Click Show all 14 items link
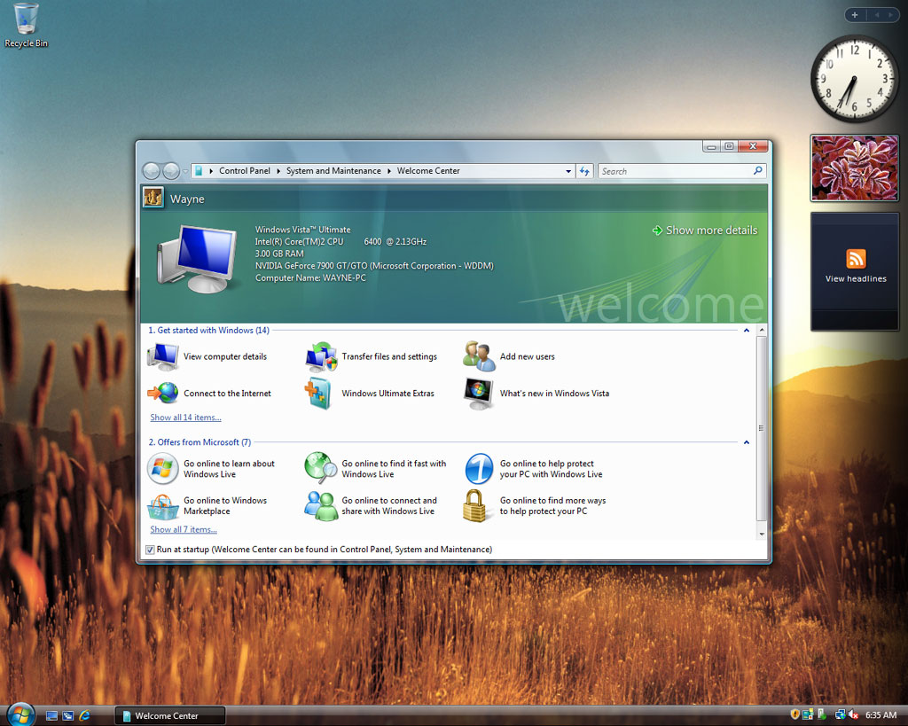The height and width of the screenshot is (726, 908). coord(185,418)
